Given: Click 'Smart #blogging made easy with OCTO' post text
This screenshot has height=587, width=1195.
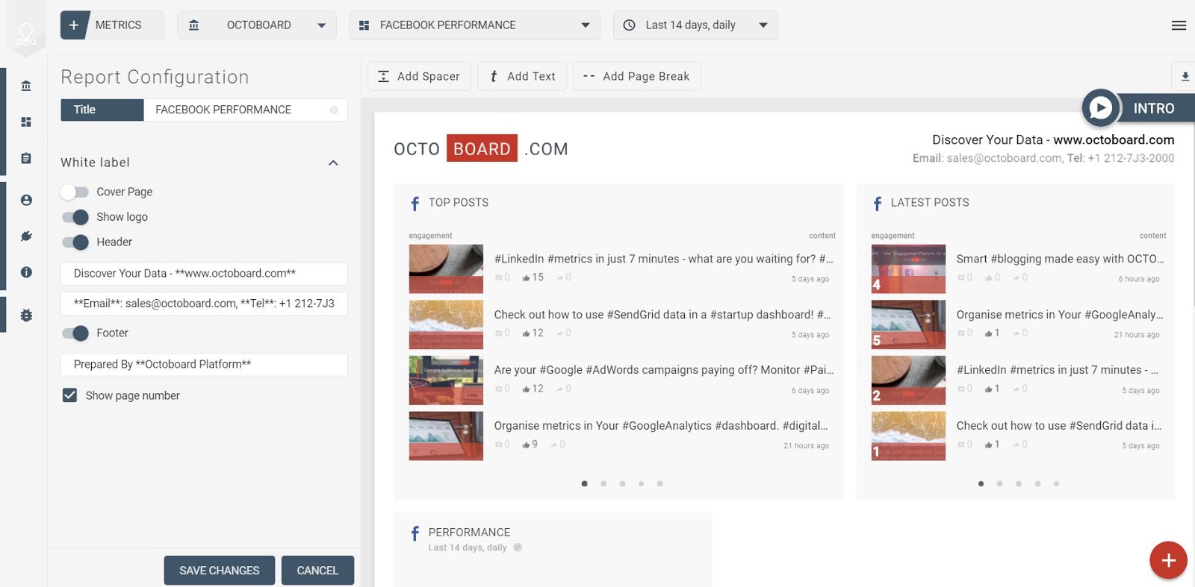Looking at the screenshot, I should point(1060,259).
